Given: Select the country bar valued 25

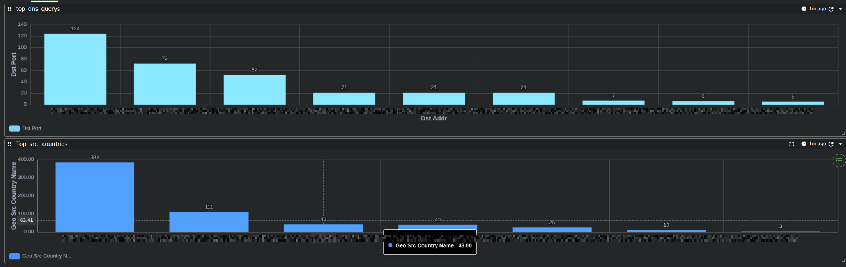Looking at the screenshot, I should pyautogui.click(x=552, y=230).
